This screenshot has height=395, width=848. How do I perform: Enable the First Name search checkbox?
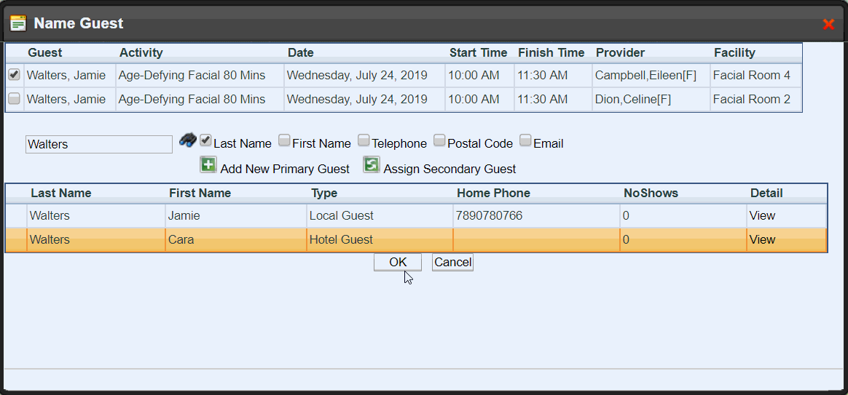285,140
